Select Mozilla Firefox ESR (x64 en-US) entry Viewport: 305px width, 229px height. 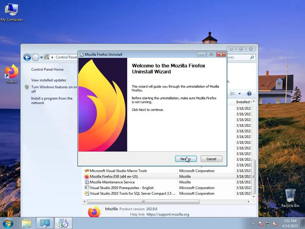[x=167, y=177]
